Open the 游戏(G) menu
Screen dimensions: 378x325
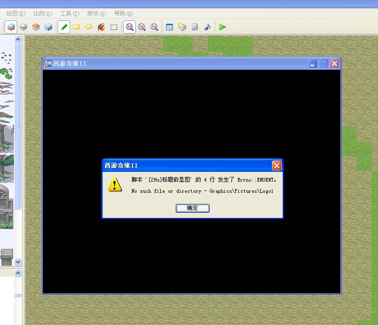tap(96, 14)
